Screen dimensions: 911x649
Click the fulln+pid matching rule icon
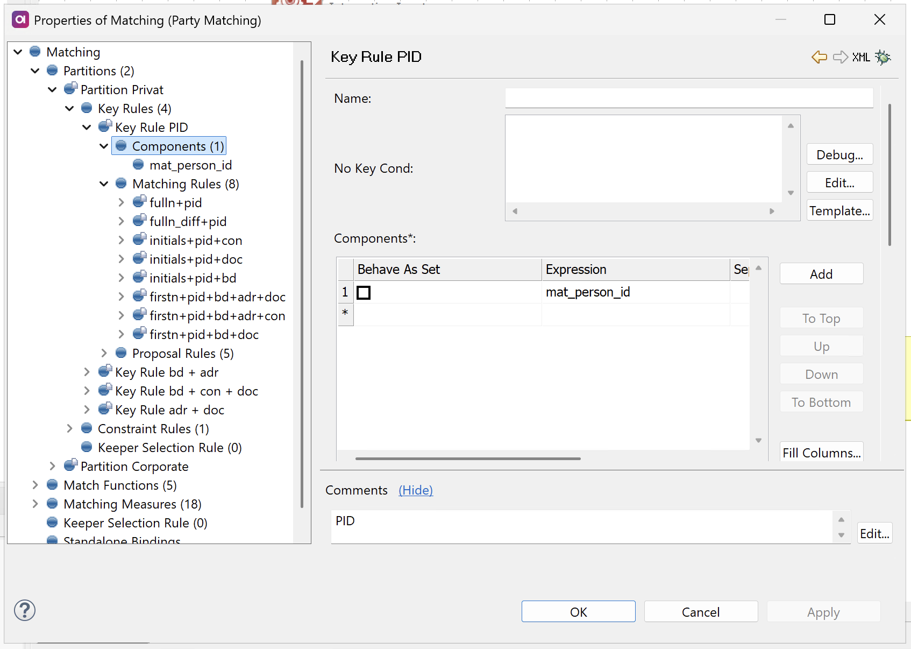pyautogui.click(x=139, y=202)
